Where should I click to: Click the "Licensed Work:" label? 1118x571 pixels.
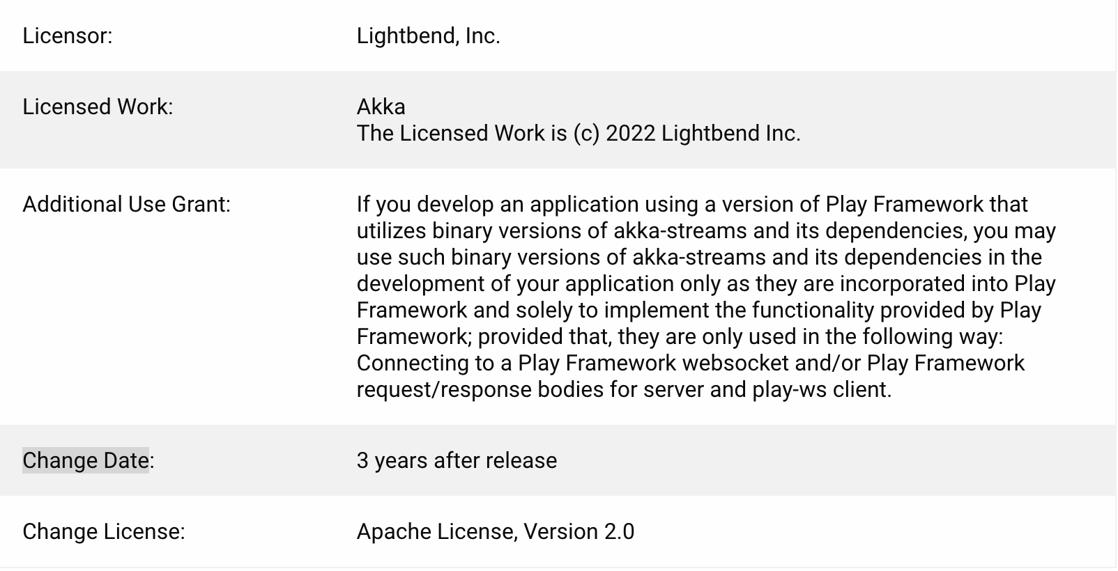click(x=98, y=107)
